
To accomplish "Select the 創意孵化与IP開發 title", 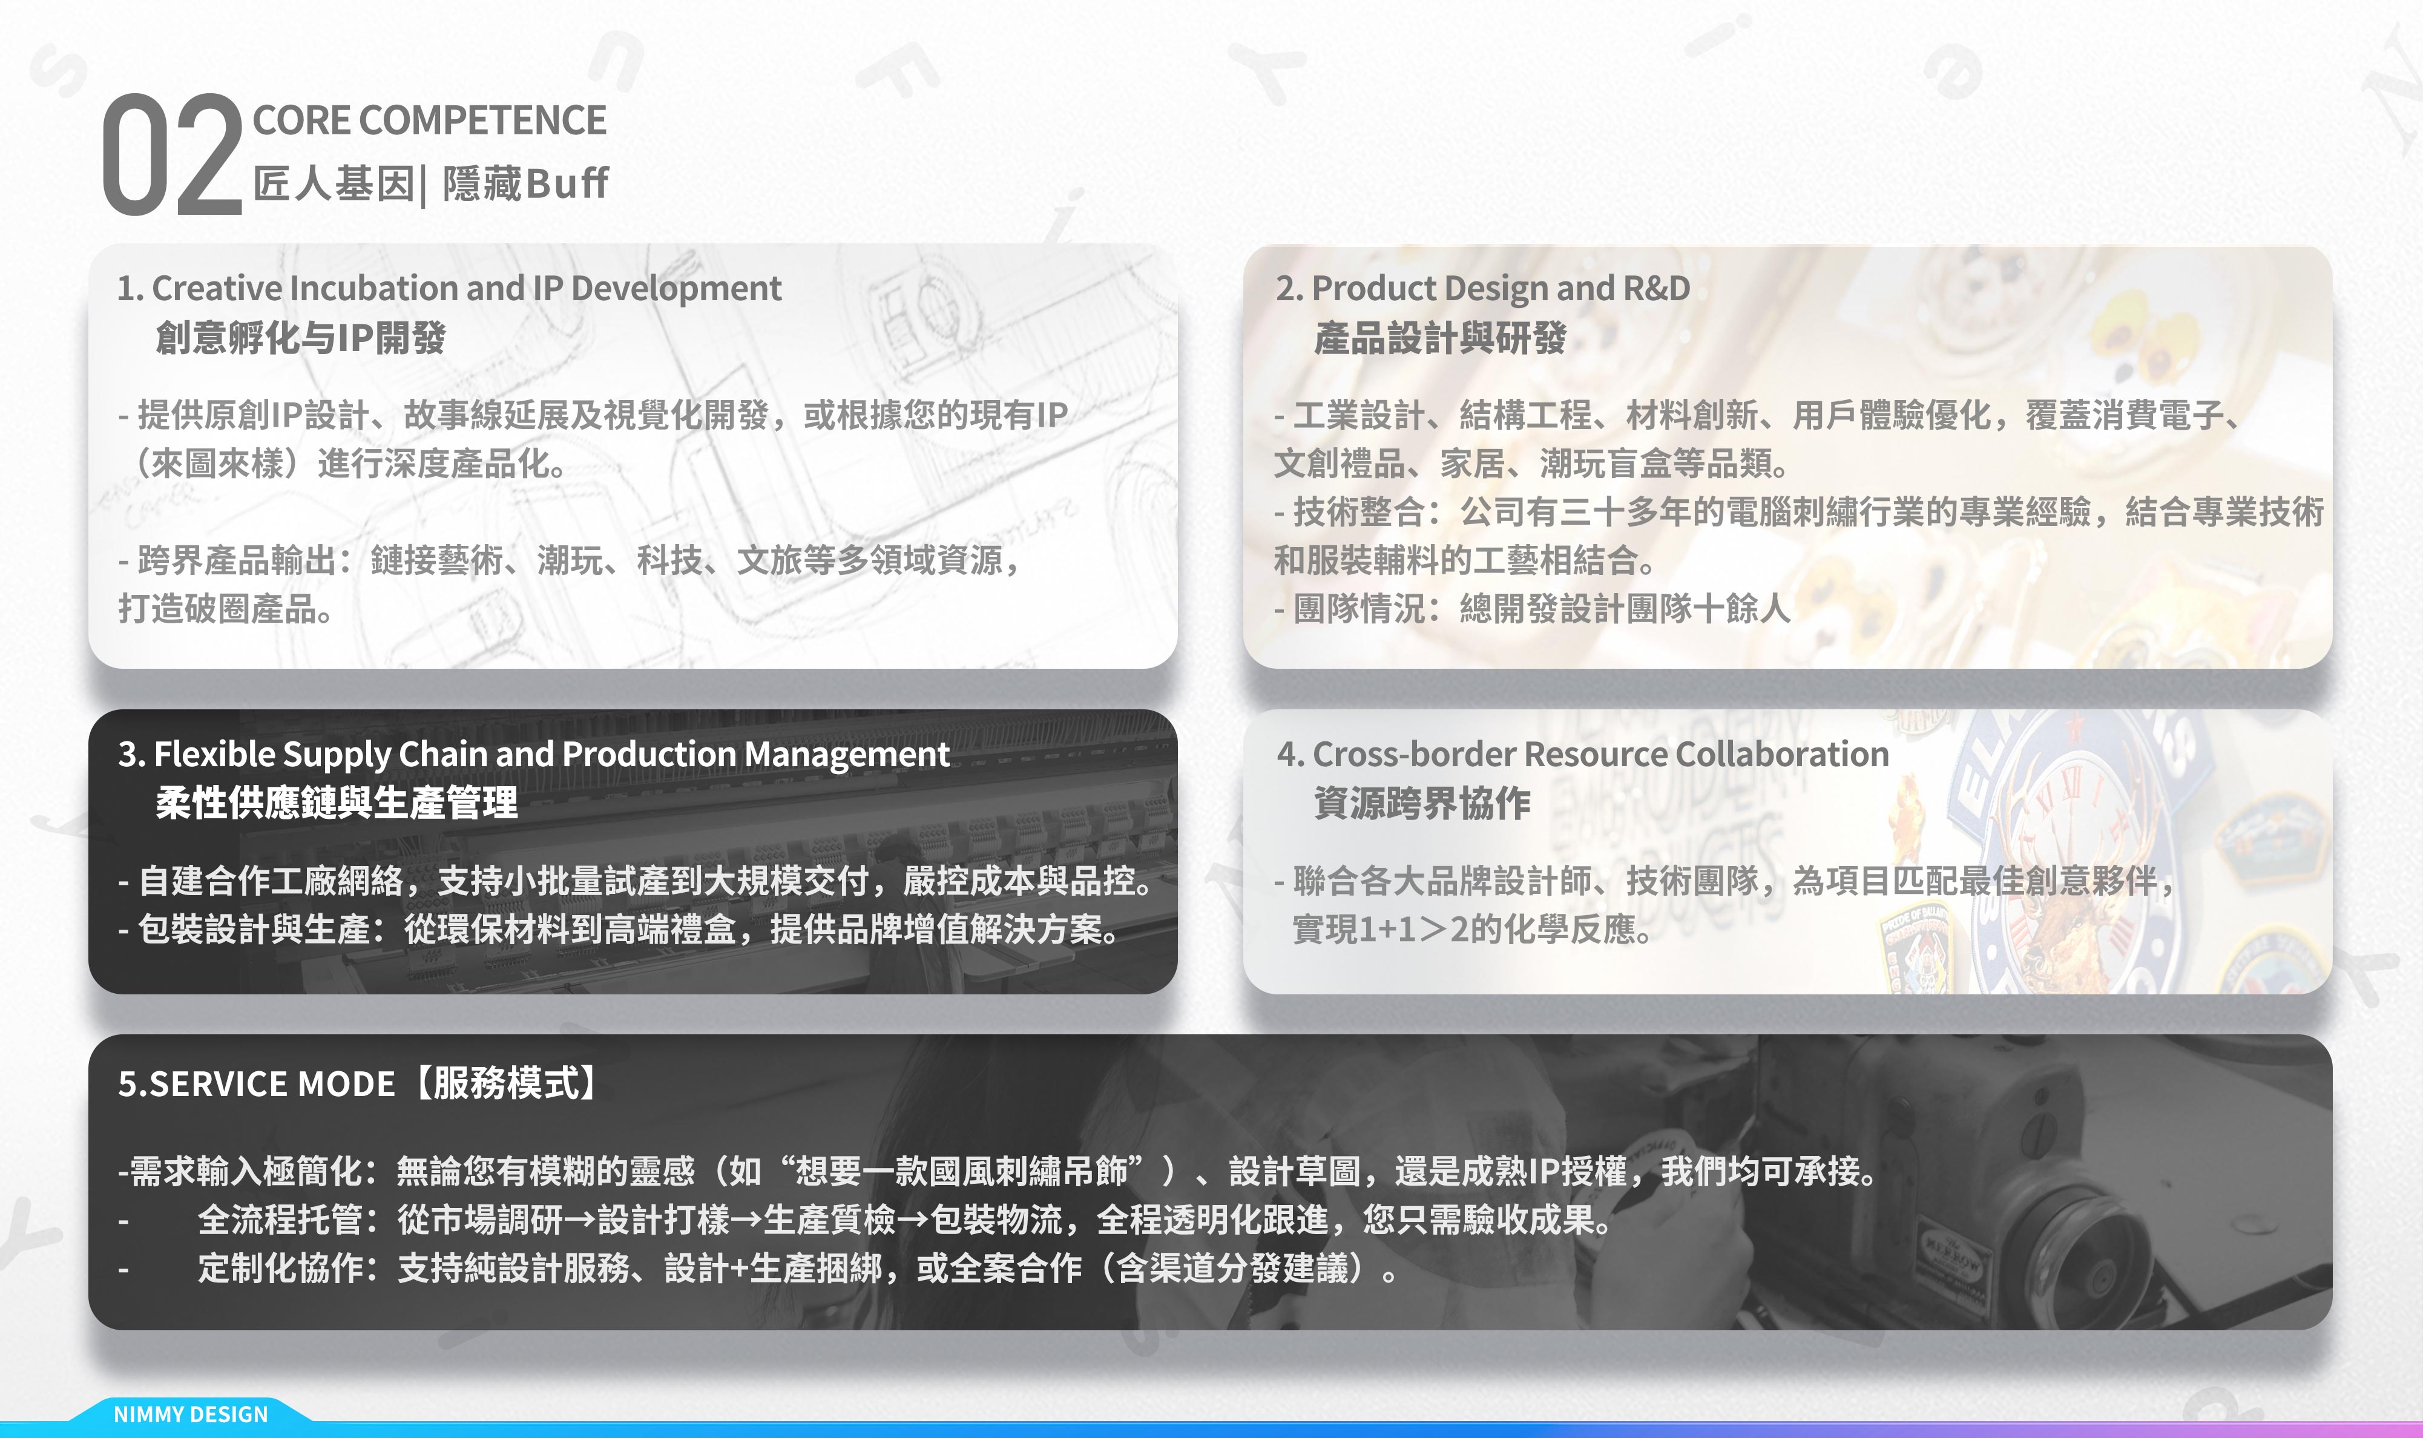I will pyautogui.click(x=300, y=337).
